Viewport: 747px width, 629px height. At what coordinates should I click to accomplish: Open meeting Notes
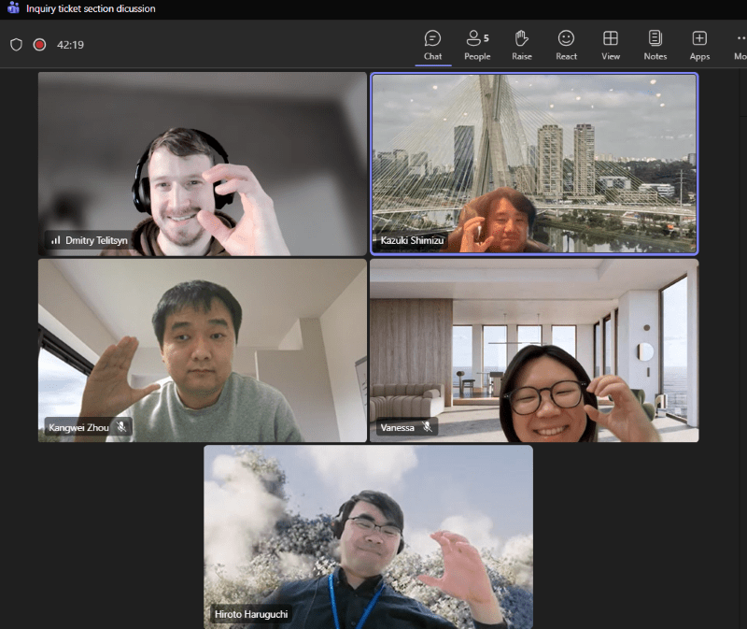pos(655,44)
